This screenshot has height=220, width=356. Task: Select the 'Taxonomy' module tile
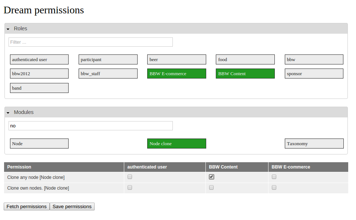pos(314,144)
